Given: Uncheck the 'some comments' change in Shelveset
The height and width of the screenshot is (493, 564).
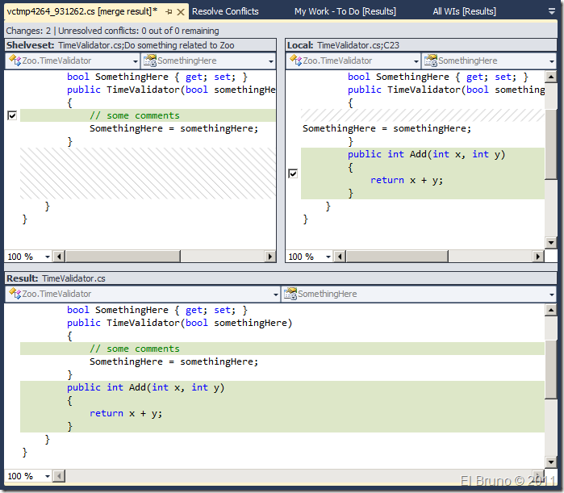Looking at the screenshot, I should (11, 116).
